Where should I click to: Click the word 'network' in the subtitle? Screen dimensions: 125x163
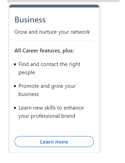click(80, 32)
